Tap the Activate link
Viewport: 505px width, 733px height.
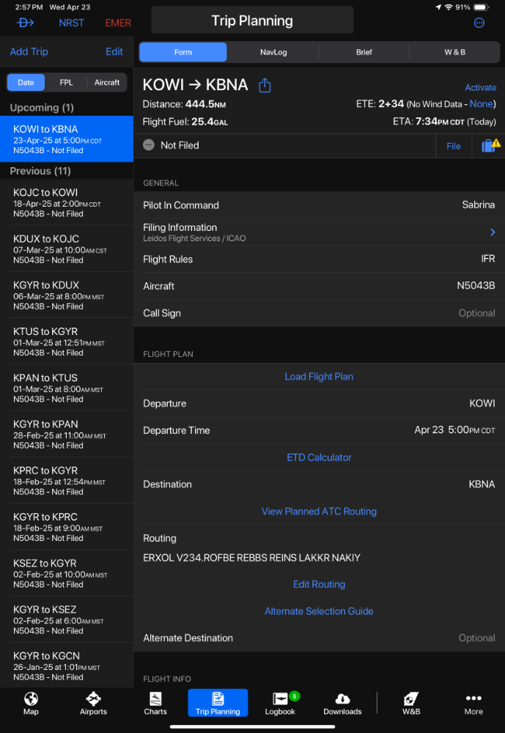click(480, 87)
